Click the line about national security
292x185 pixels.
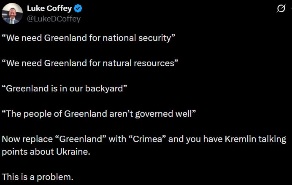[x=88, y=38]
